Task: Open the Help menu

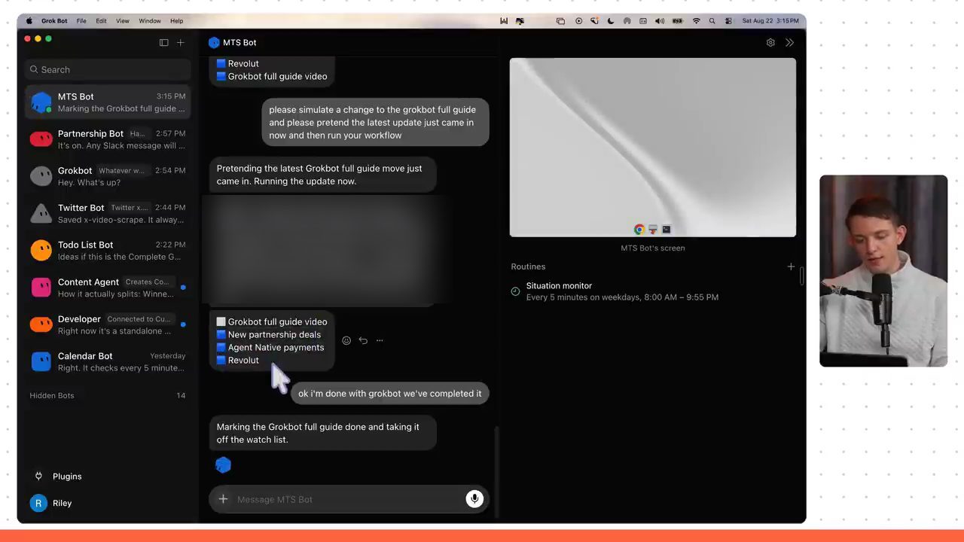Action: pos(177,21)
